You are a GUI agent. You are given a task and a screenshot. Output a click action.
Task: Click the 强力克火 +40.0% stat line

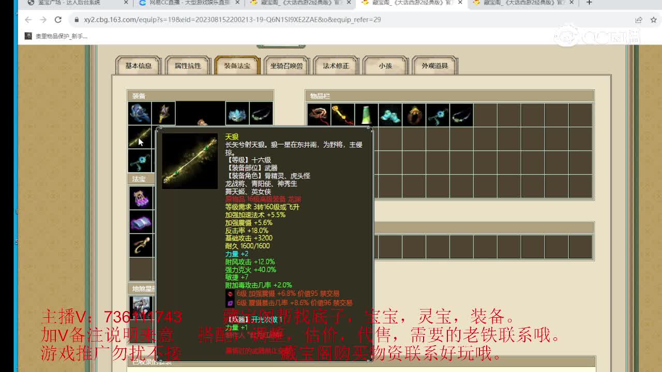[x=251, y=270]
